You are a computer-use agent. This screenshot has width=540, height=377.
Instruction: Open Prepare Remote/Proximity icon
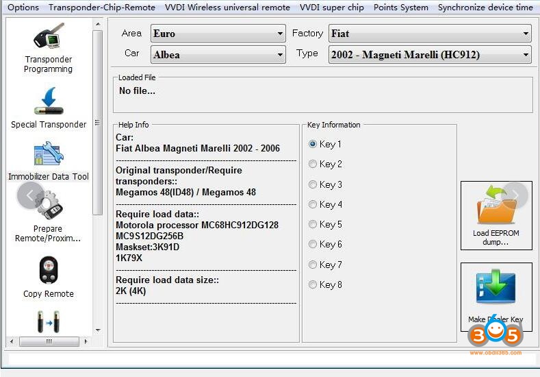(x=49, y=205)
